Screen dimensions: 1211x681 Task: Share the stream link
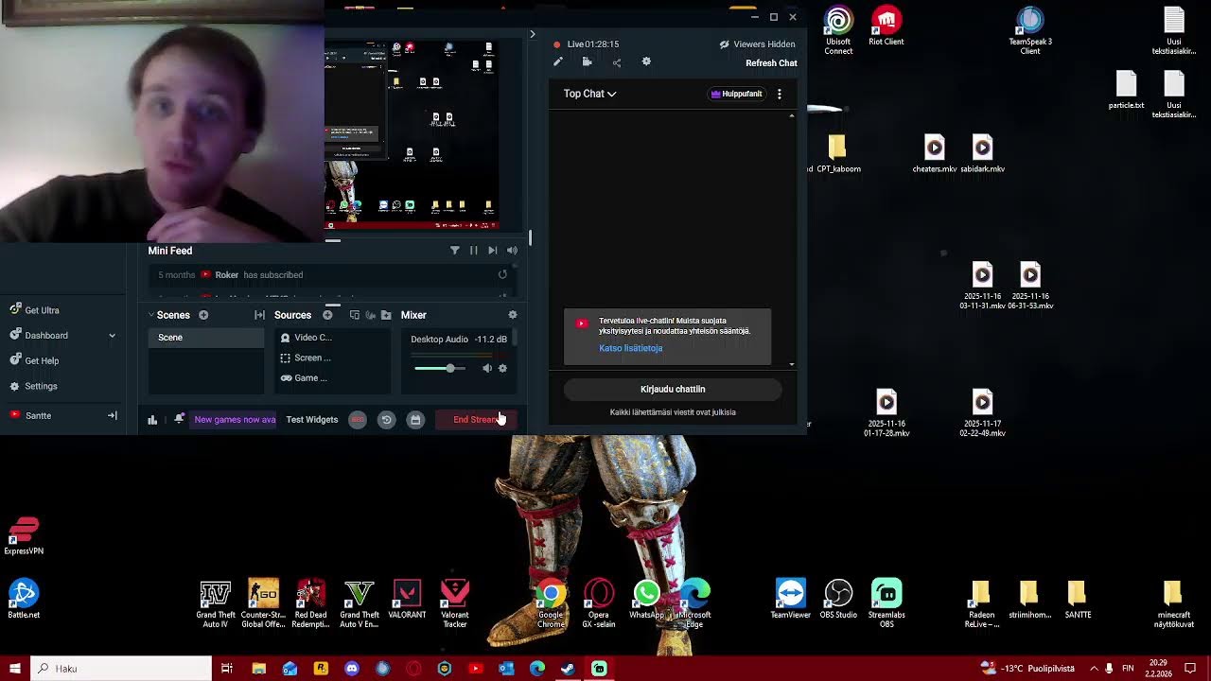click(x=617, y=62)
